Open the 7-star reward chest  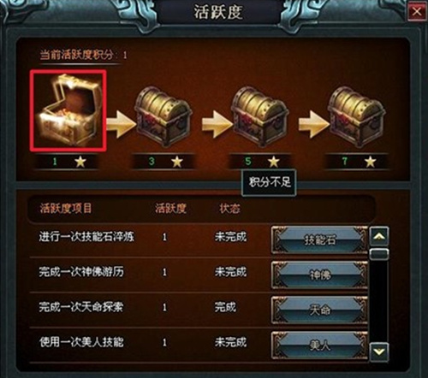click(357, 117)
